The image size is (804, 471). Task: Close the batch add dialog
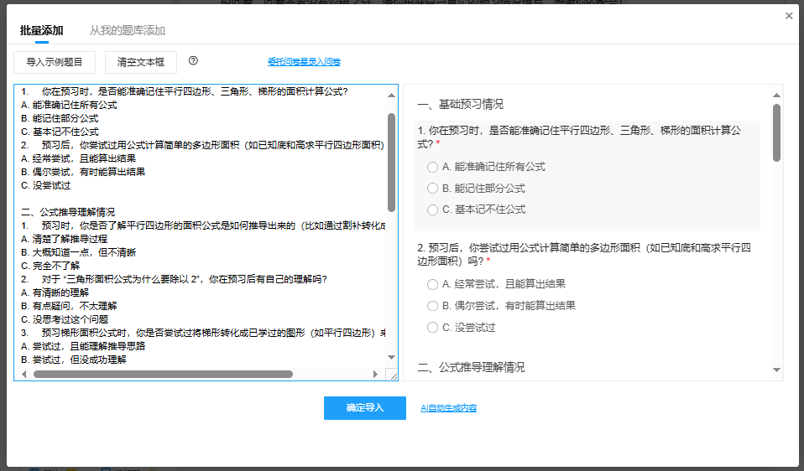[789, 16]
